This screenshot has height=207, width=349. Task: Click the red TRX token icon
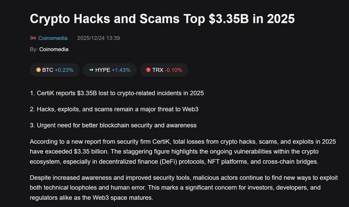148,70
